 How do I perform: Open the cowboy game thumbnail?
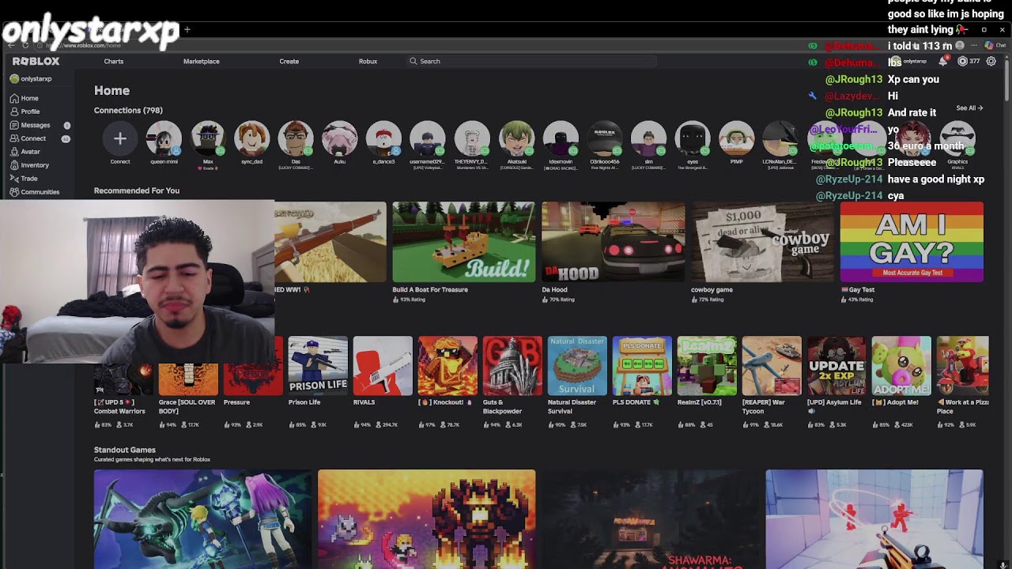(762, 242)
